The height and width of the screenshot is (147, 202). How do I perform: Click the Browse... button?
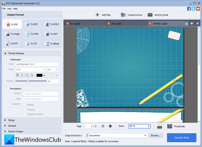click(x=156, y=135)
